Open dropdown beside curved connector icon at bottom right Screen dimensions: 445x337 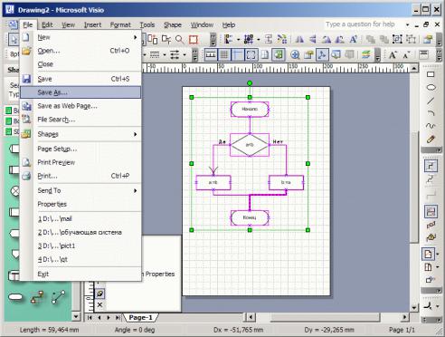click(438, 306)
